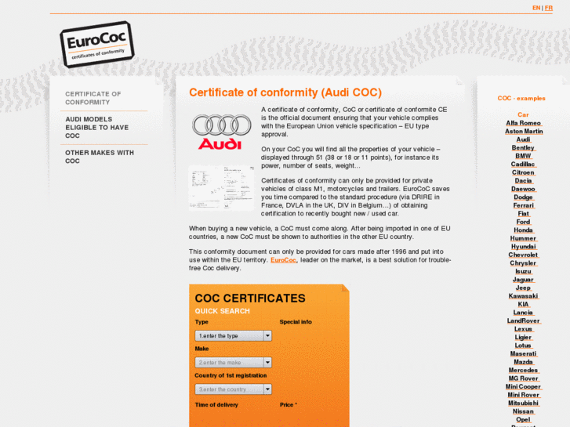Click the Alfa Romeo link

(x=524, y=123)
